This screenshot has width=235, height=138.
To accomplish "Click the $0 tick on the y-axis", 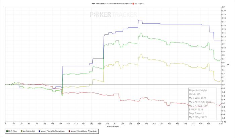I will pyautogui.click(x=224, y=85).
